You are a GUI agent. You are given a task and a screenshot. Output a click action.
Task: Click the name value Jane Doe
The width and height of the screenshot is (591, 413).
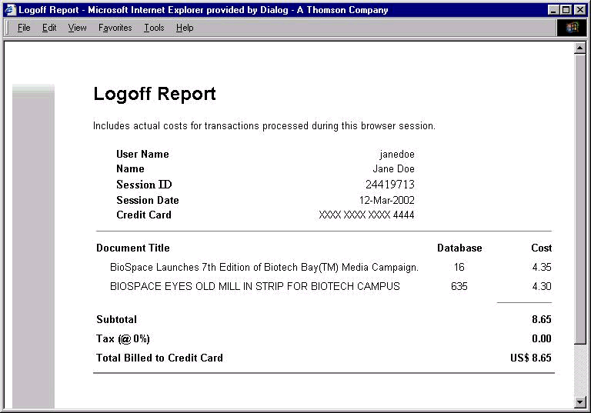393,169
